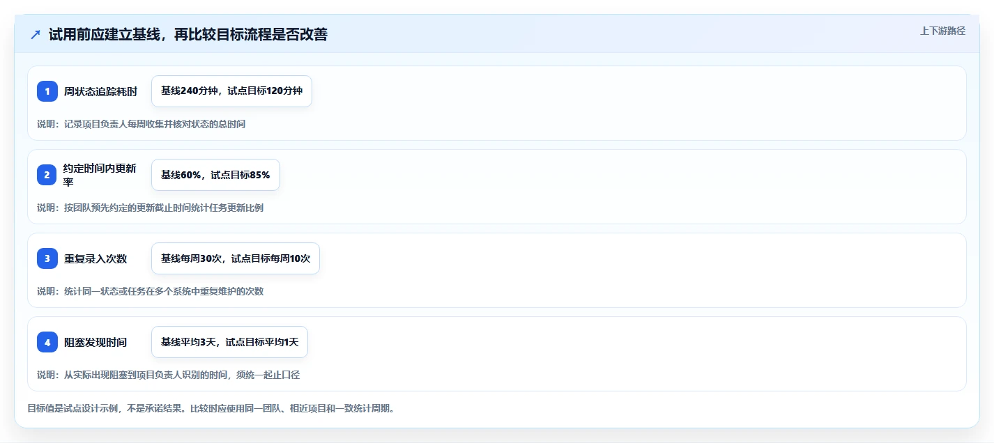Click the note about 须统一起止口径
This screenshot has width=994, height=443.
[x=168, y=375]
